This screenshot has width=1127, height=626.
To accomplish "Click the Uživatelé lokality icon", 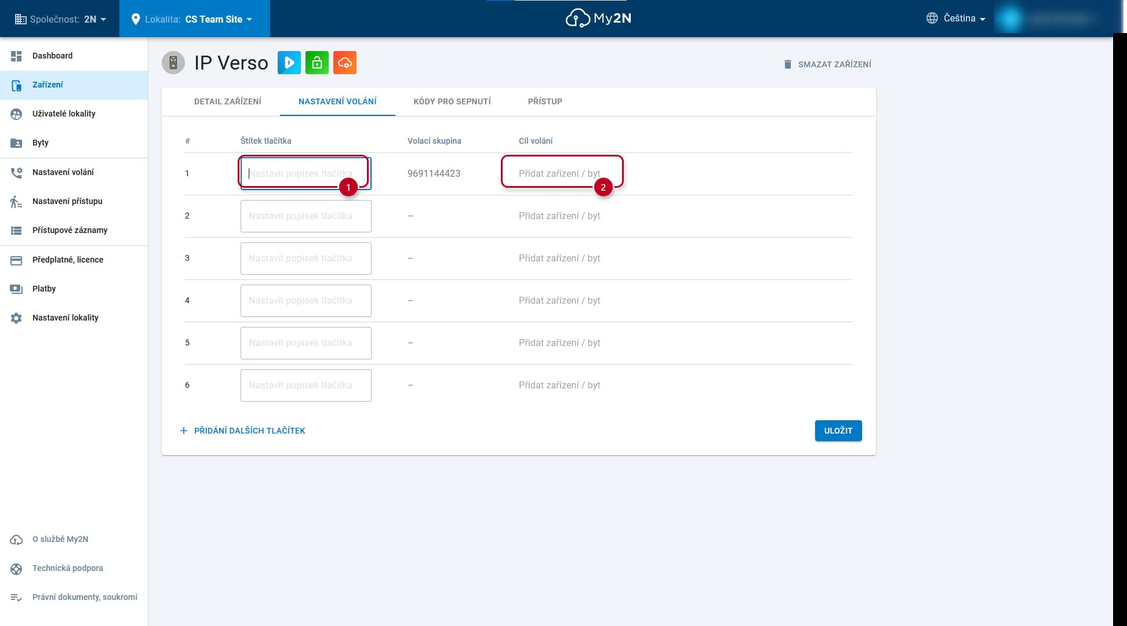I will coord(16,114).
